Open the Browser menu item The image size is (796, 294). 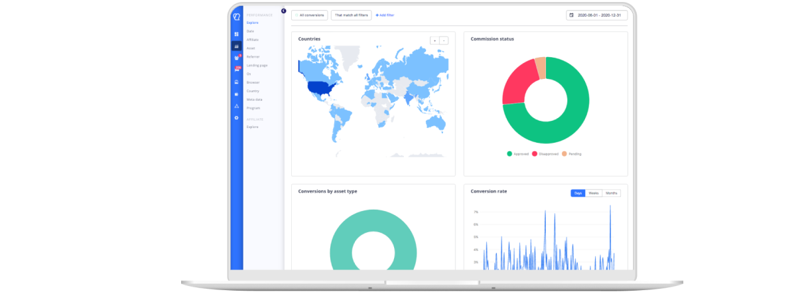click(x=253, y=82)
